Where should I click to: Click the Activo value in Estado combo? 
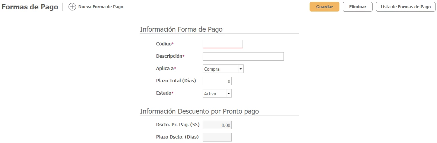(214, 93)
